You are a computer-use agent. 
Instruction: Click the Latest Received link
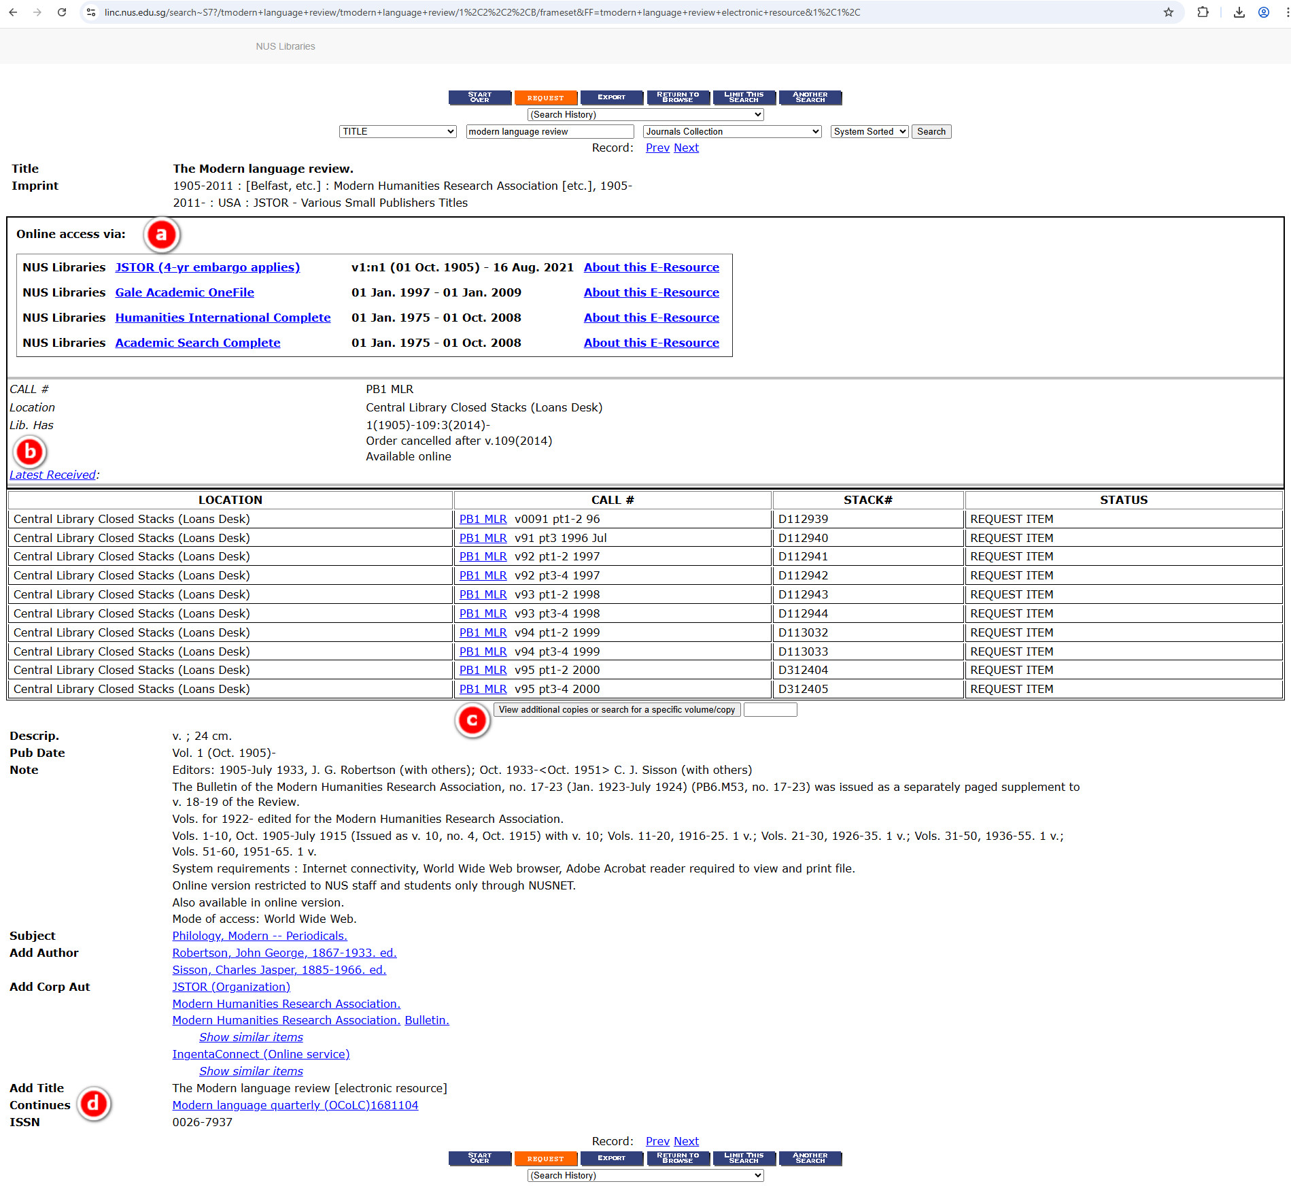[x=52, y=475]
